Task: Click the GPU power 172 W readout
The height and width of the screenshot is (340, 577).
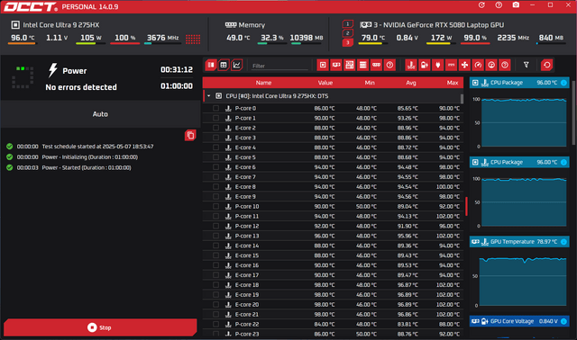Action: (441, 38)
